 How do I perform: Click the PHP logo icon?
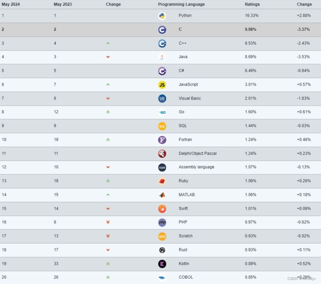pos(162,222)
